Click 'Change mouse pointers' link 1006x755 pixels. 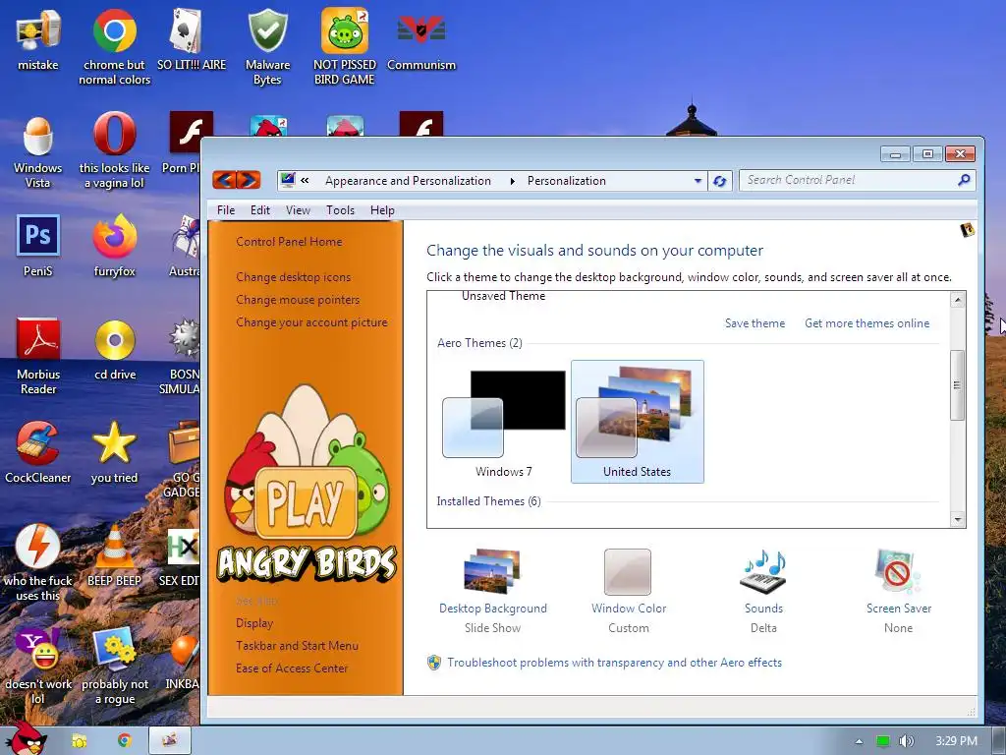point(298,300)
